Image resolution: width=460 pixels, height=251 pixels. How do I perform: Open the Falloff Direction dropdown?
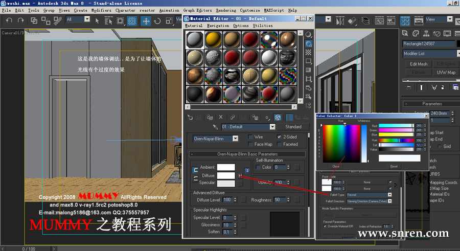[x=389, y=201]
